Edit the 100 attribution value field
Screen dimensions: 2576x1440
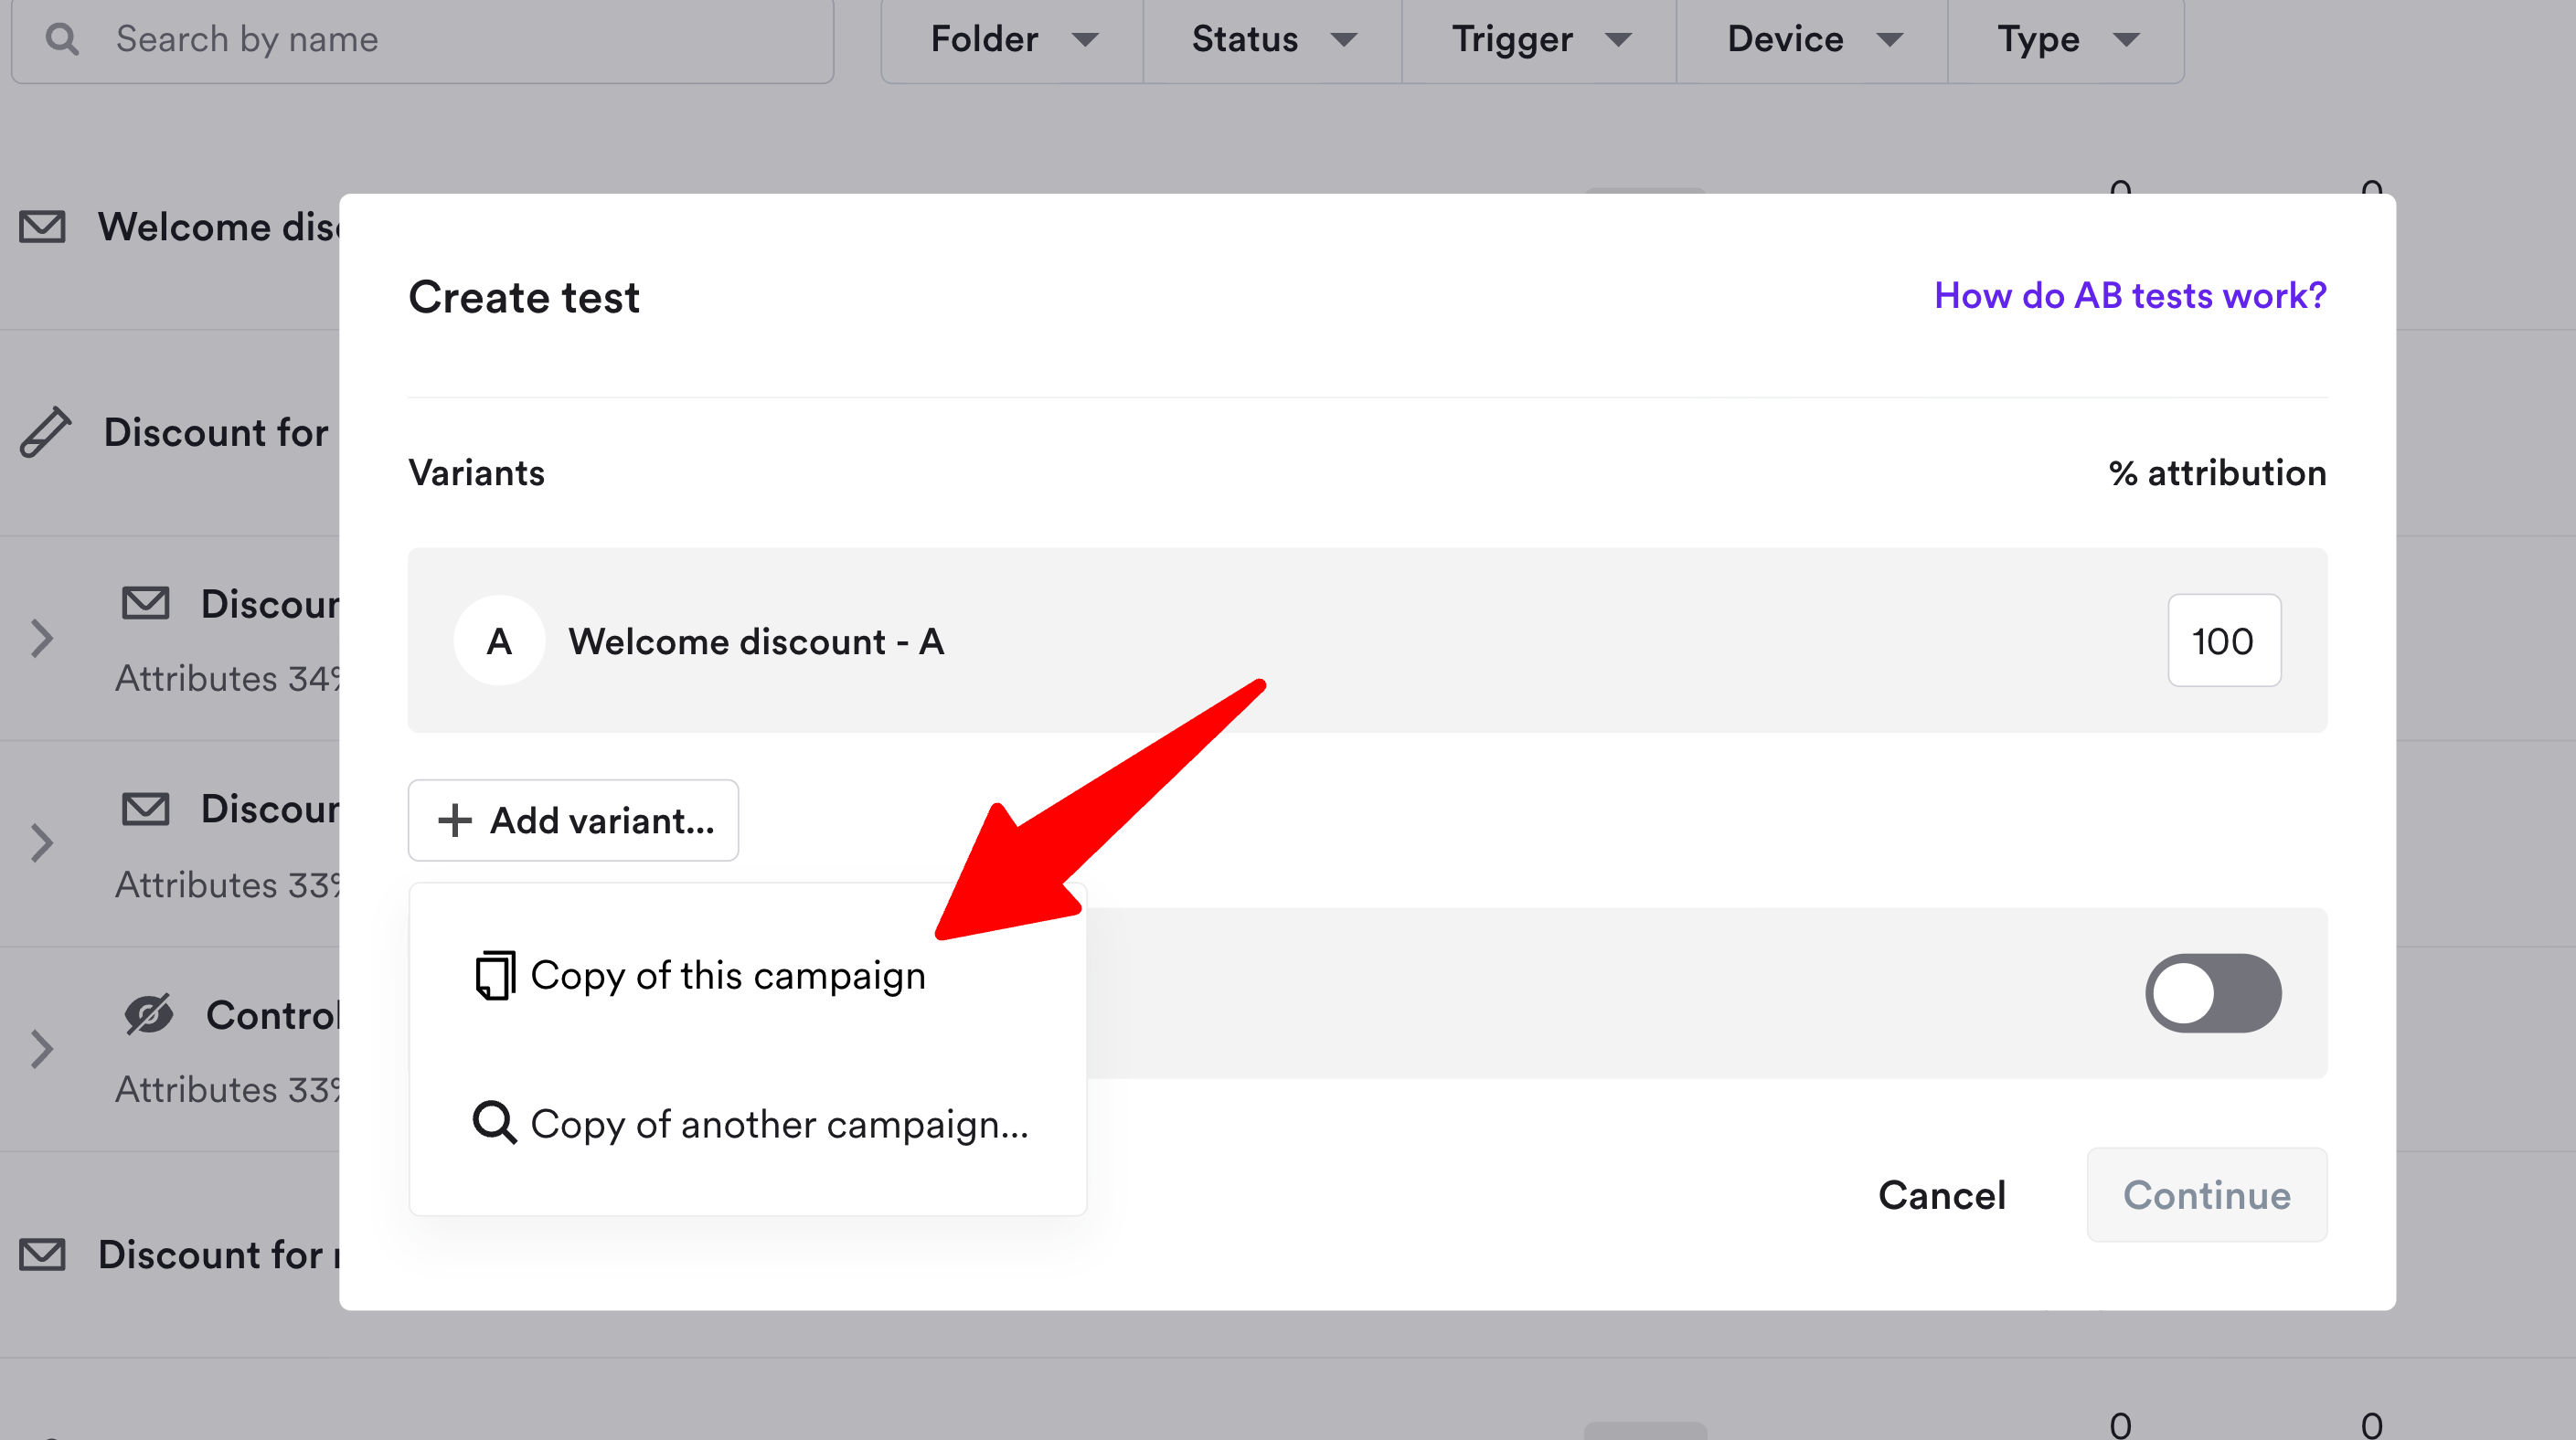[2224, 641]
